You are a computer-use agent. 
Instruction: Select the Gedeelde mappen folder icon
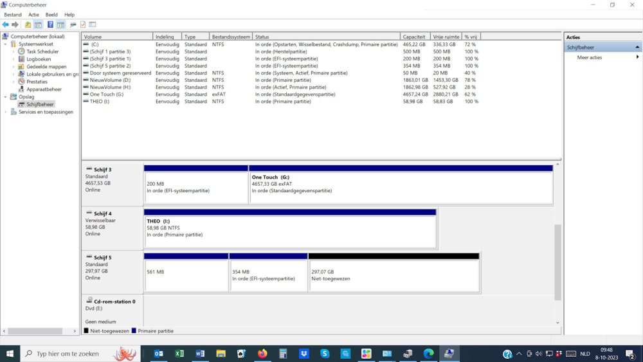(x=21, y=66)
